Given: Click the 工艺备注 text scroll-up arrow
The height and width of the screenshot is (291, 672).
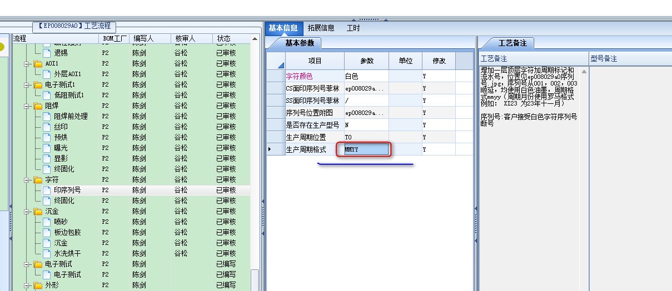Looking at the screenshot, I should [x=584, y=71].
